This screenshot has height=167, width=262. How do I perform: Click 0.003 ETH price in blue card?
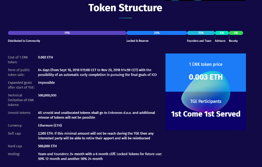point(206,77)
